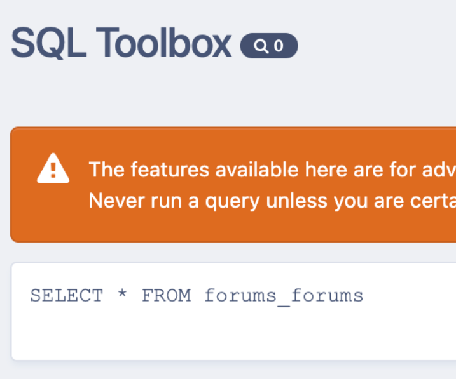Place cursor on SELECT keyword in query
The image size is (456, 379).
point(67,296)
